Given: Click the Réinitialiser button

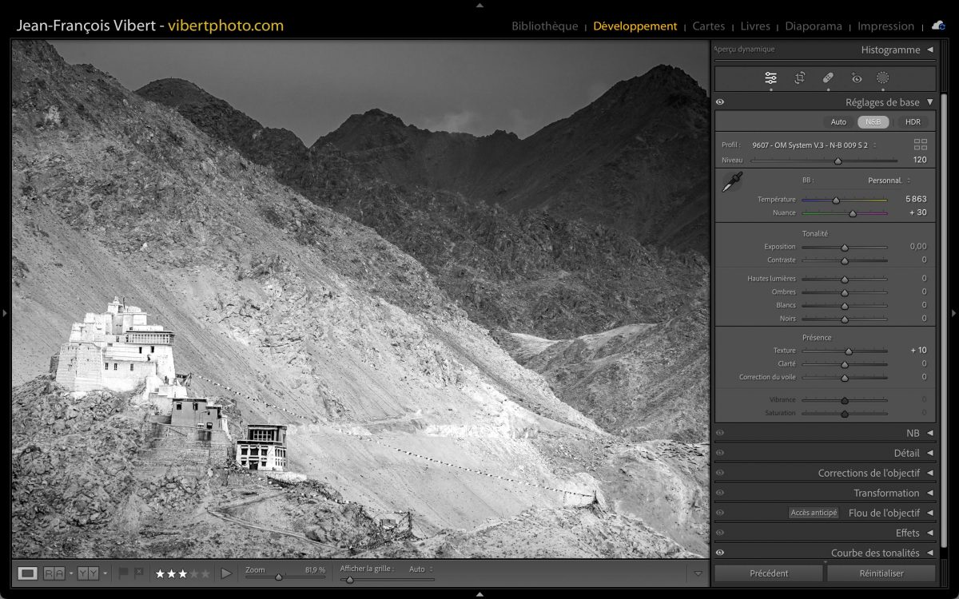Looking at the screenshot, I should [881, 573].
